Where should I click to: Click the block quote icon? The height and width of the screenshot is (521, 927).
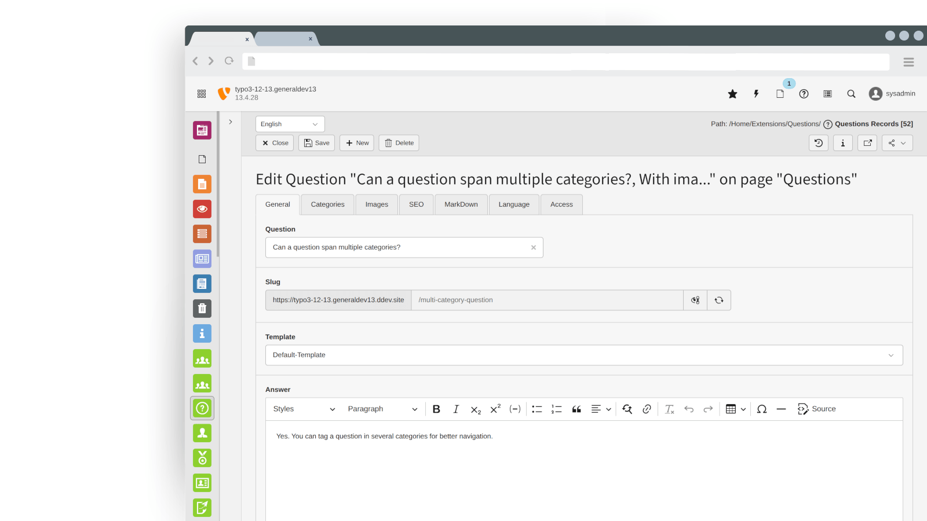click(x=576, y=409)
